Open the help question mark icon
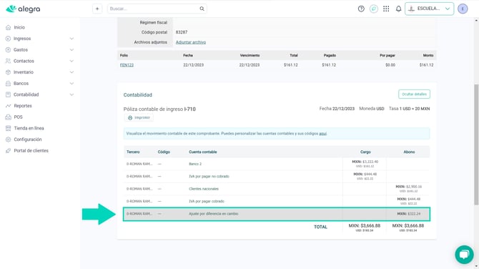 tap(361, 9)
